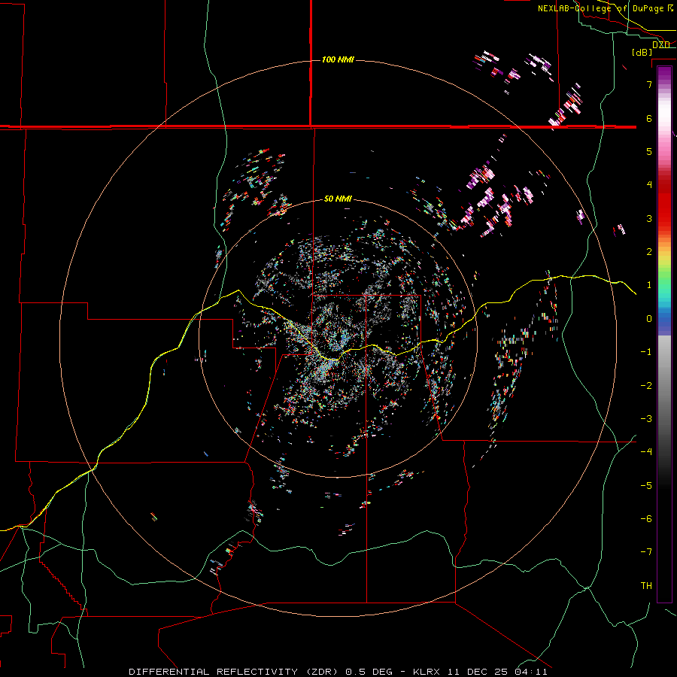This screenshot has height=677, width=677.
Task: Click the 4 value on color scale
Action: pos(649,185)
